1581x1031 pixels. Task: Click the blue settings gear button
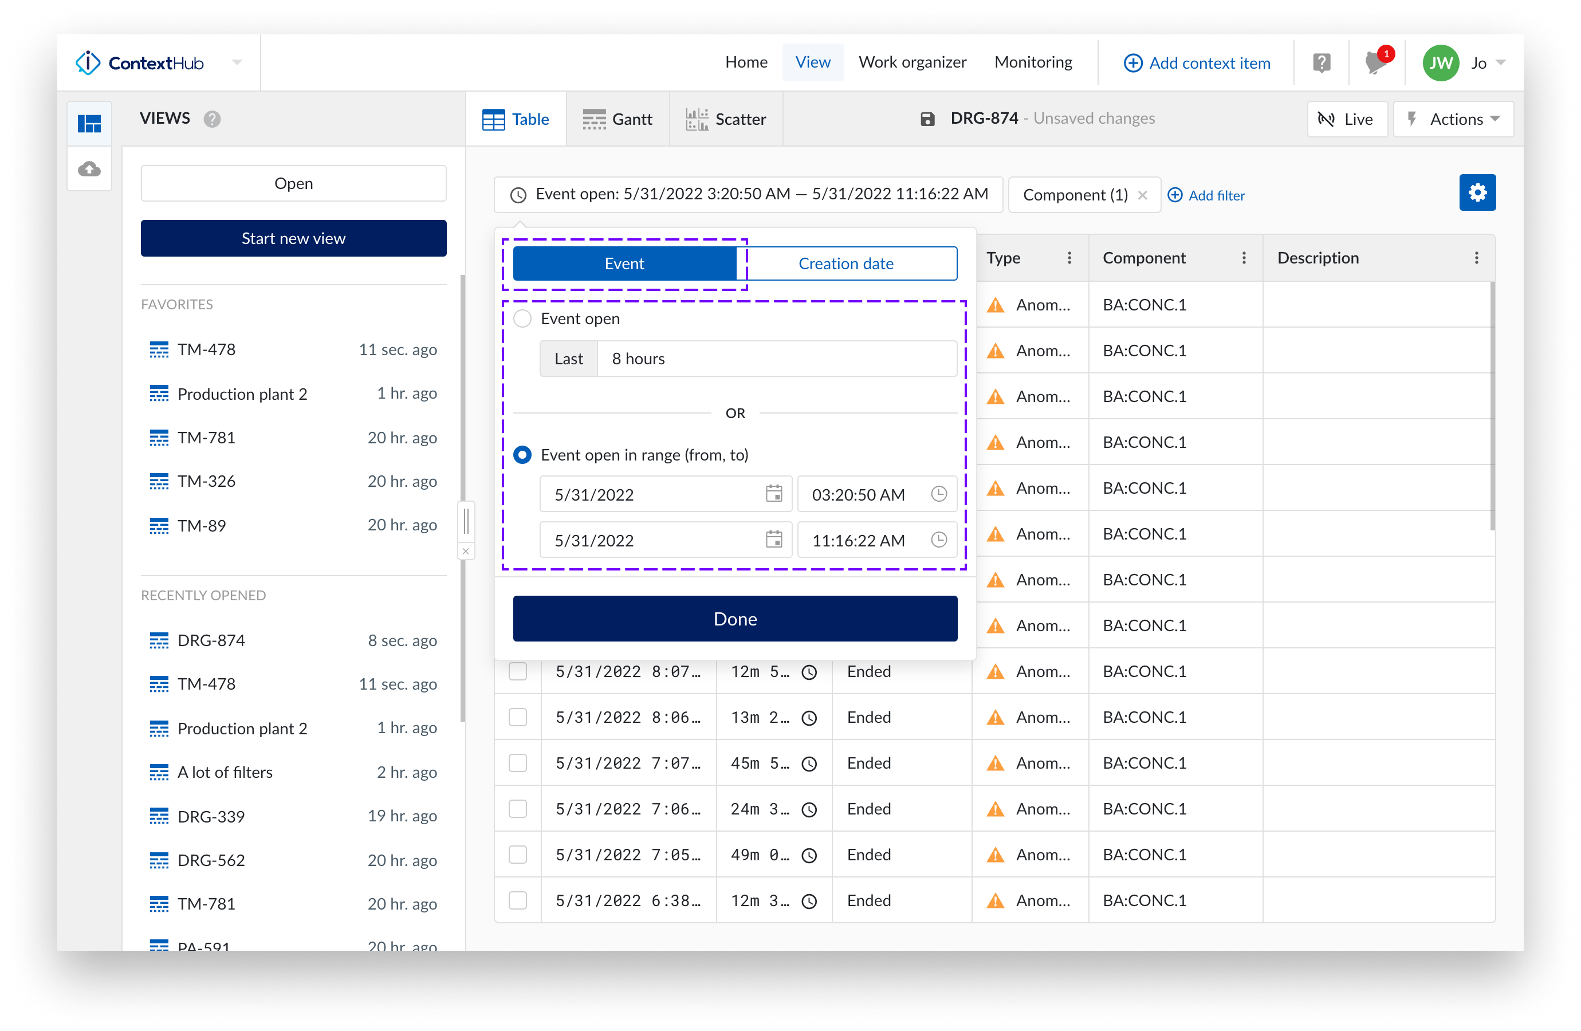coord(1477,192)
